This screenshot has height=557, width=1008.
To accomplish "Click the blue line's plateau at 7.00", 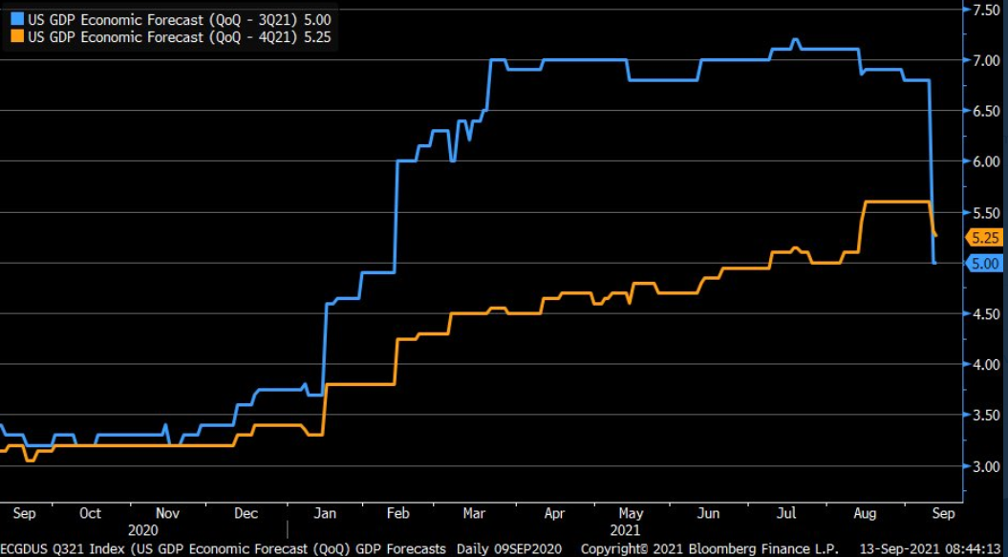I will tap(585, 60).
